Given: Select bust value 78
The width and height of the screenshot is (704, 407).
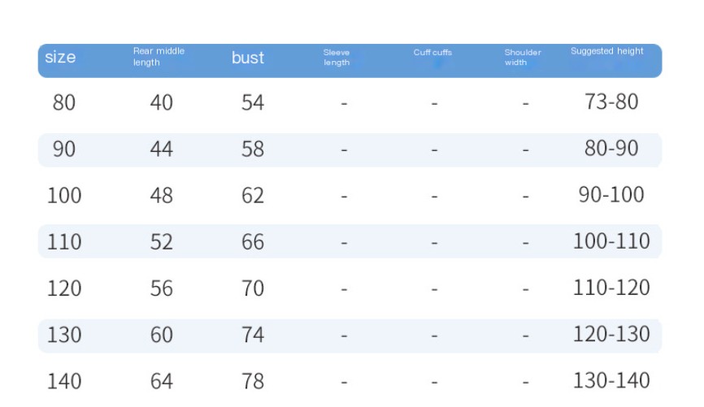Looking at the screenshot, I should (x=252, y=381).
